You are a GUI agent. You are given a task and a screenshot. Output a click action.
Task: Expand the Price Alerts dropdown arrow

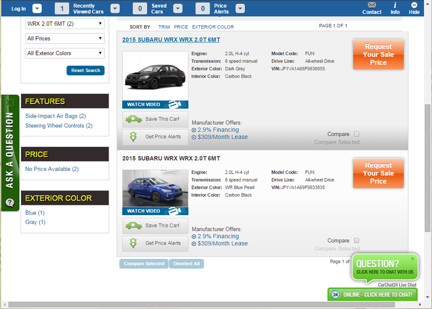click(x=240, y=9)
